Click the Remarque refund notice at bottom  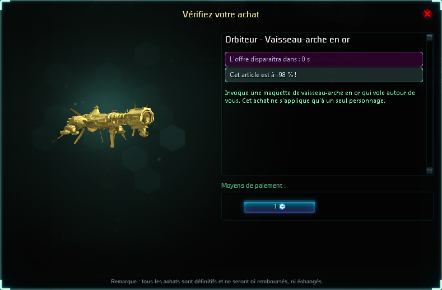click(x=217, y=281)
